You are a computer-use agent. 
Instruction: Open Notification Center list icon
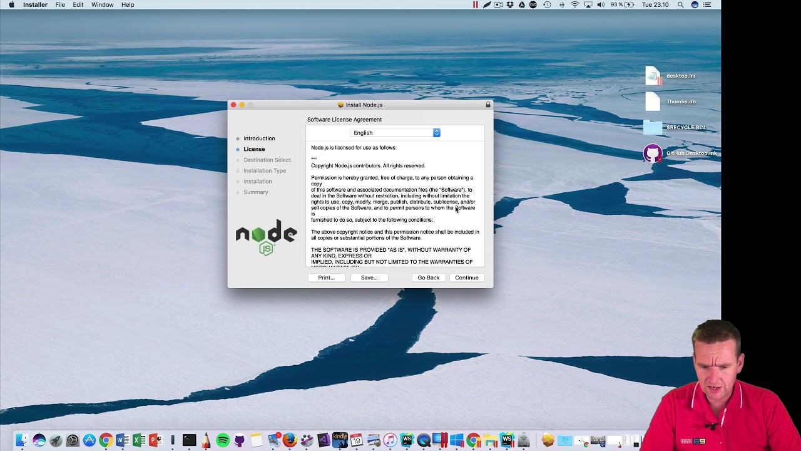[708, 4]
